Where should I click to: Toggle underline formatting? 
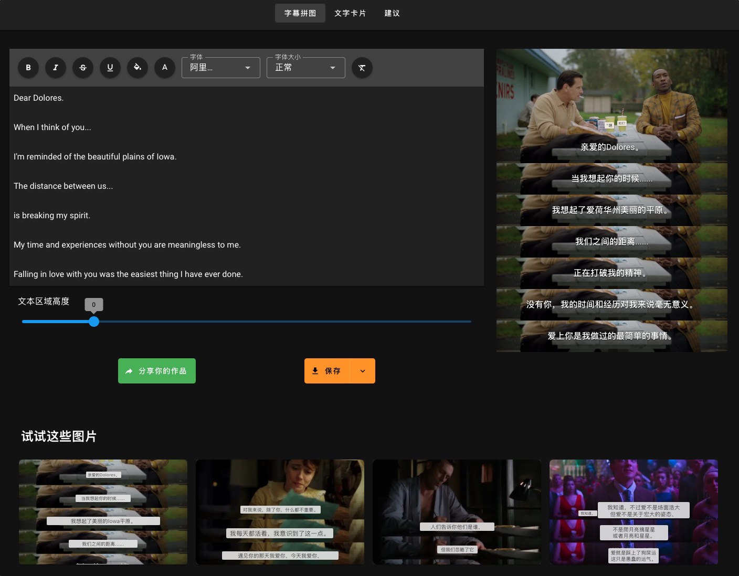(x=110, y=68)
